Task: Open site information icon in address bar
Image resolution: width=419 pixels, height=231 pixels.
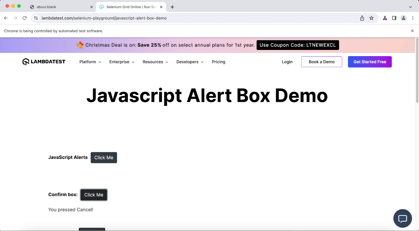Action: click(36, 18)
